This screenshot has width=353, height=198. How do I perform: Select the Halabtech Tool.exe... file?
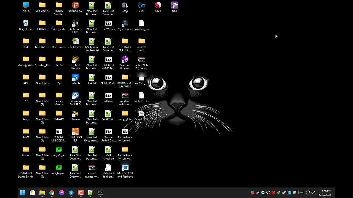click(108, 171)
